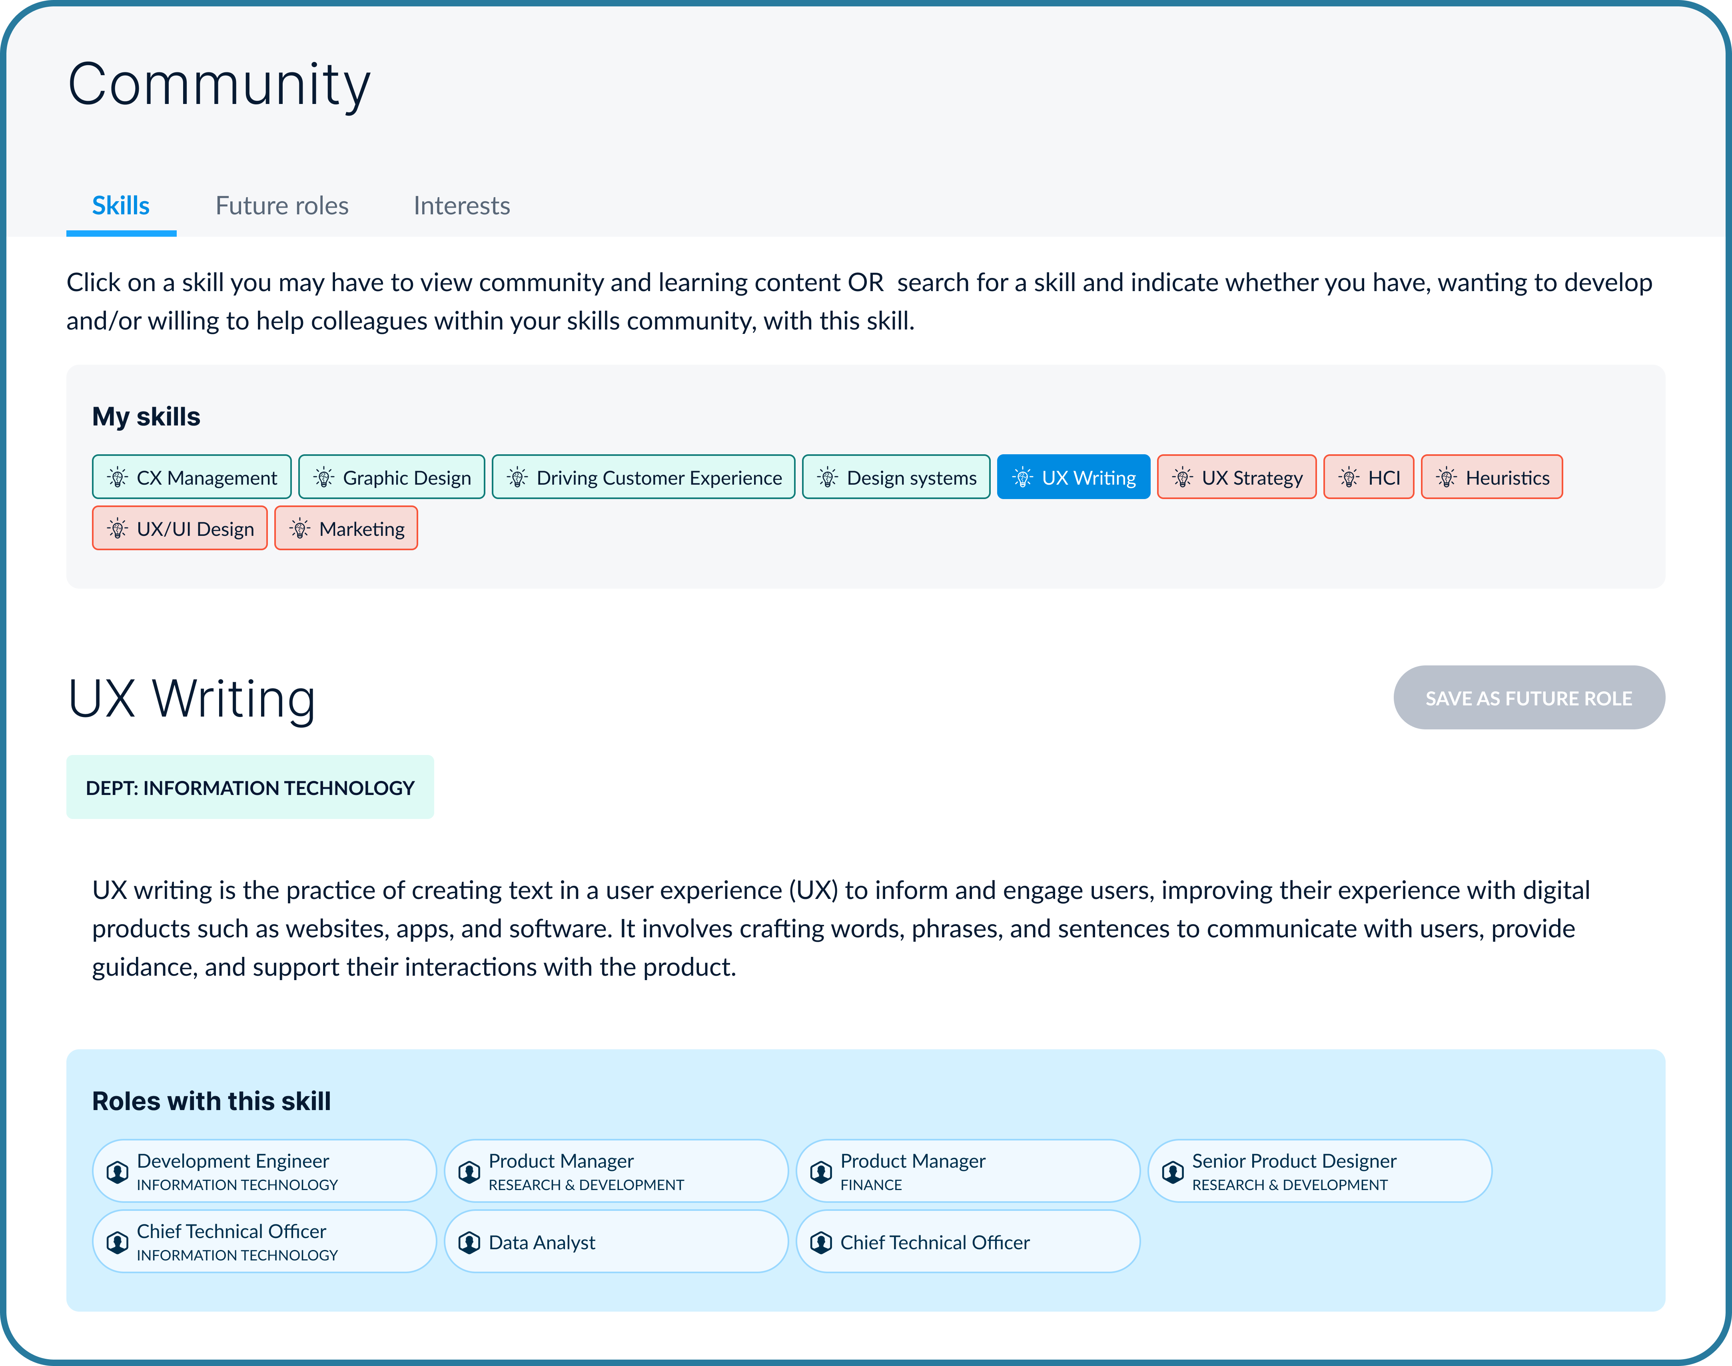This screenshot has width=1732, height=1366.
Task: Click the lightbulb icon on Graphic Design chip
Action: pos(324,477)
